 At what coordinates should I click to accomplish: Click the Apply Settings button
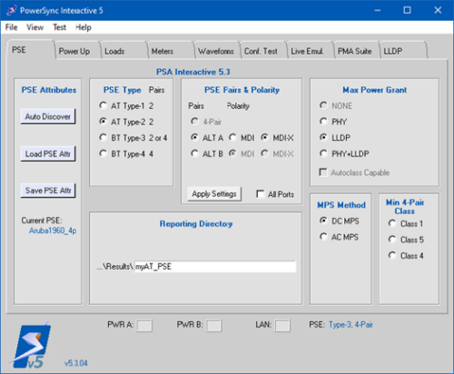(214, 194)
